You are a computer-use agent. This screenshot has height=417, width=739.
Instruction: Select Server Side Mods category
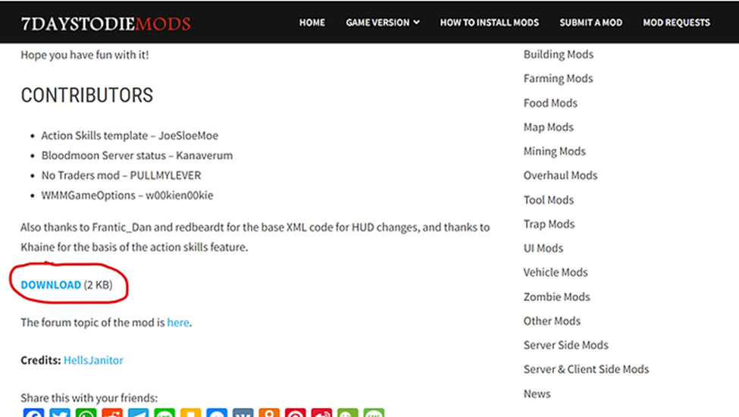(565, 345)
